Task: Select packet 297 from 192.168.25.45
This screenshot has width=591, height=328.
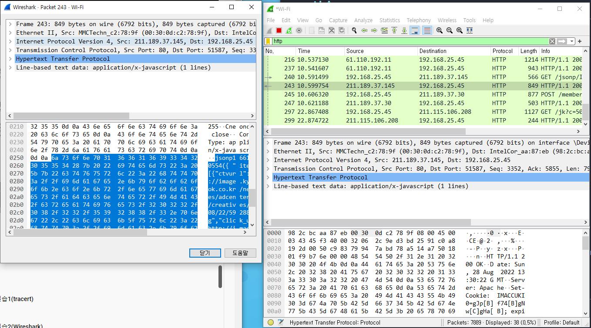Action: click(x=423, y=112)
